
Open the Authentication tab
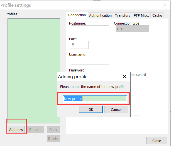100,15
